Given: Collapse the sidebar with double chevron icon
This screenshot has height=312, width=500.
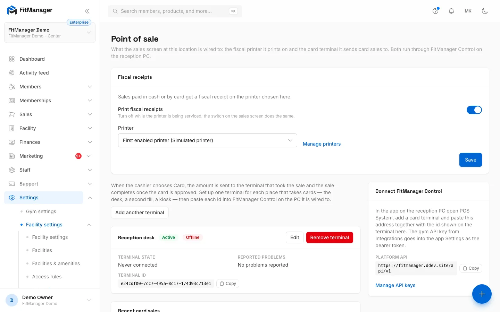Looking at the screenshot, I should click(87, 11).
